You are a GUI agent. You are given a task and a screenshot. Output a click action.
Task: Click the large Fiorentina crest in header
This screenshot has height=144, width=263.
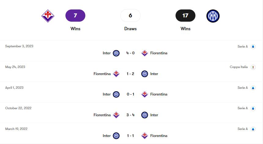click(x=48, y=16)
